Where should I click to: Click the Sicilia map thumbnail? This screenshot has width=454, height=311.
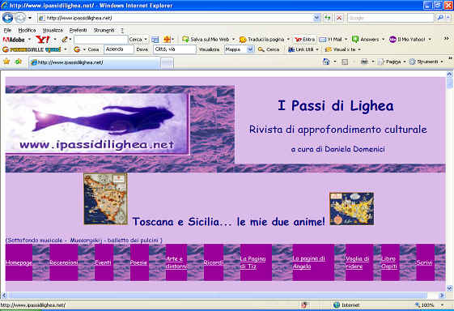click(351, 209)
